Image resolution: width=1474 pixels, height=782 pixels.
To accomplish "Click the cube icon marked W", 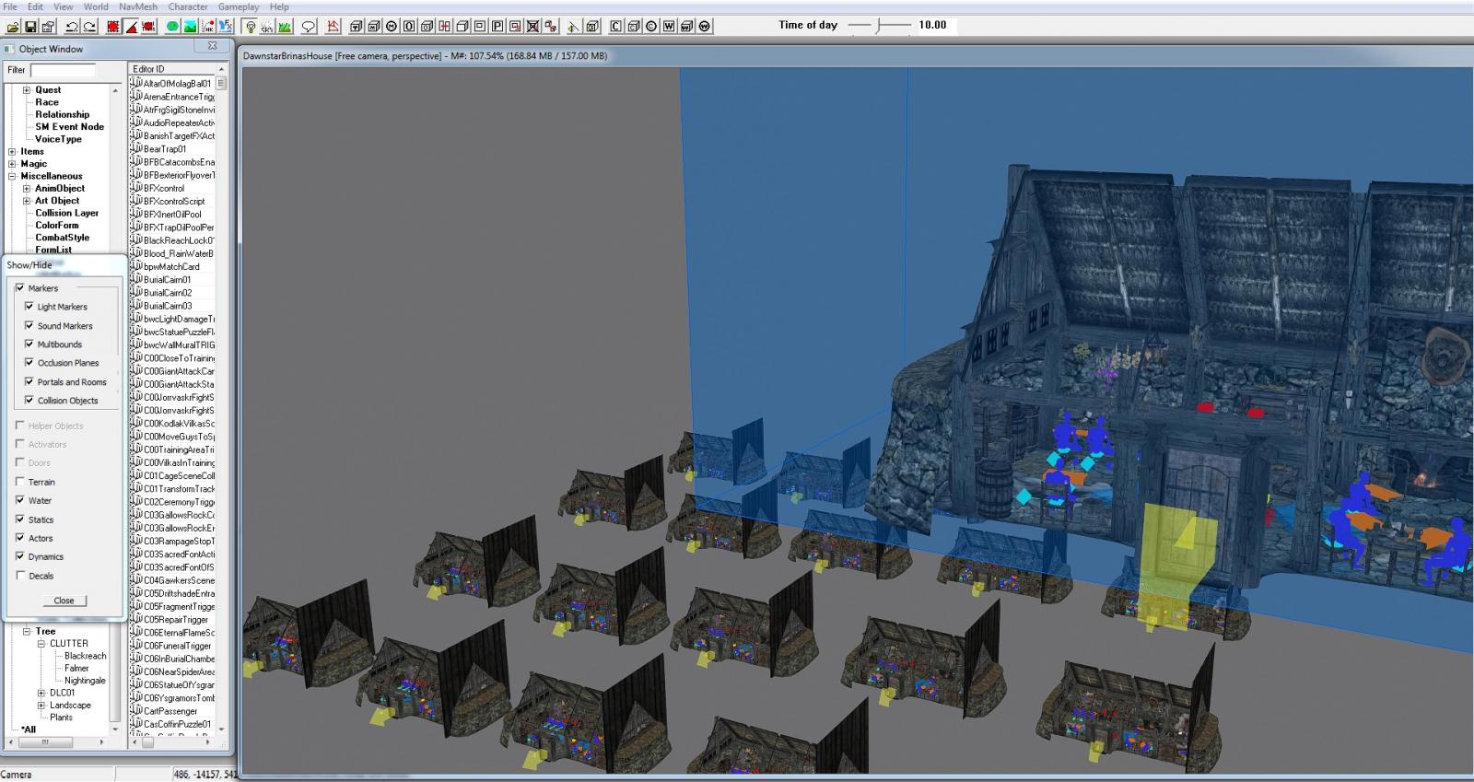I will coord(686,27).
